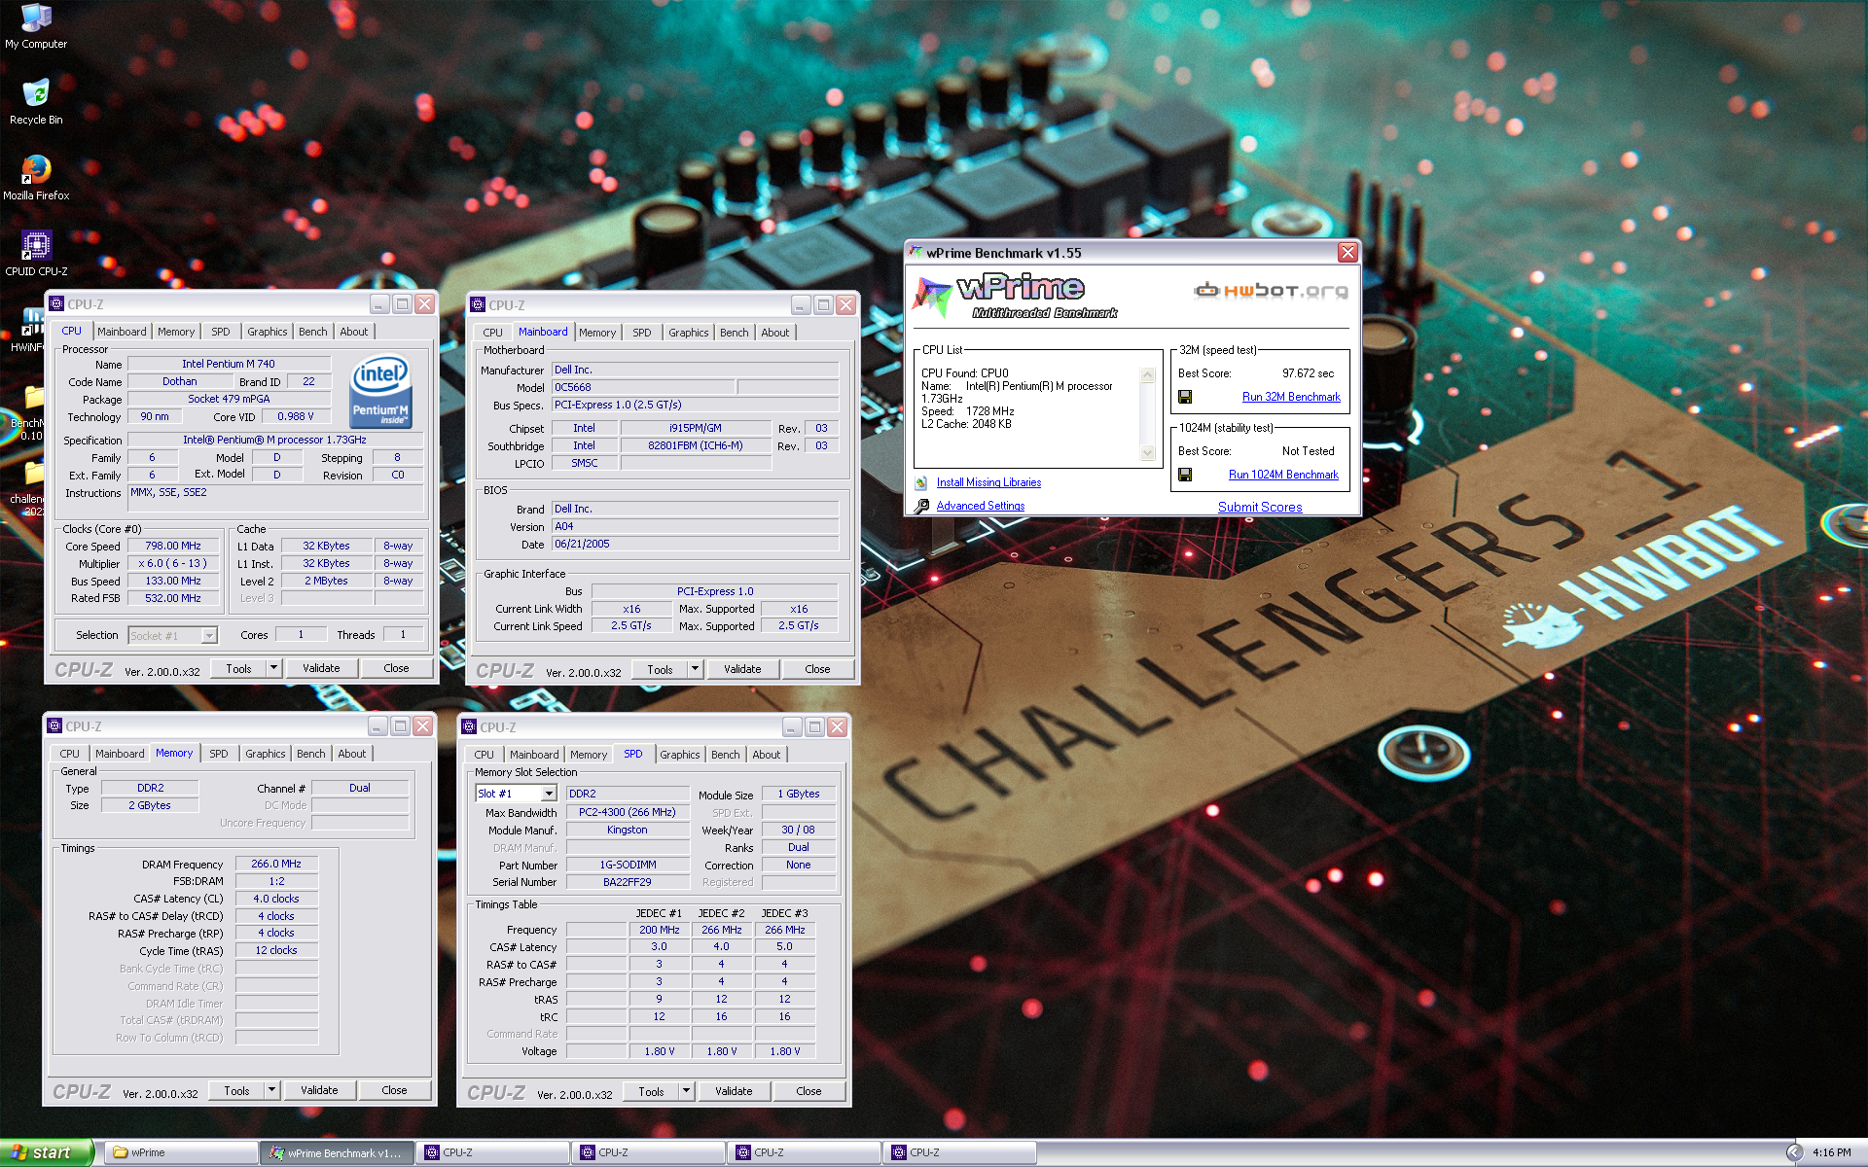Click the Core Speed 798.00 MHz field
1868x1167 pixels.
pos(173,547)
